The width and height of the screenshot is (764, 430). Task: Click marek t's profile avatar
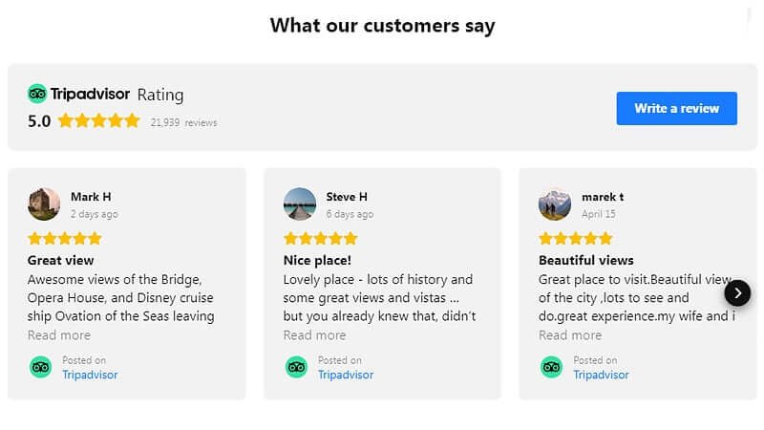click(555, 204)
